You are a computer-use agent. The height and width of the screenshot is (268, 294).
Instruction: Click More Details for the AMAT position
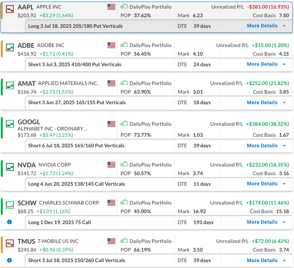pos(262,102)
